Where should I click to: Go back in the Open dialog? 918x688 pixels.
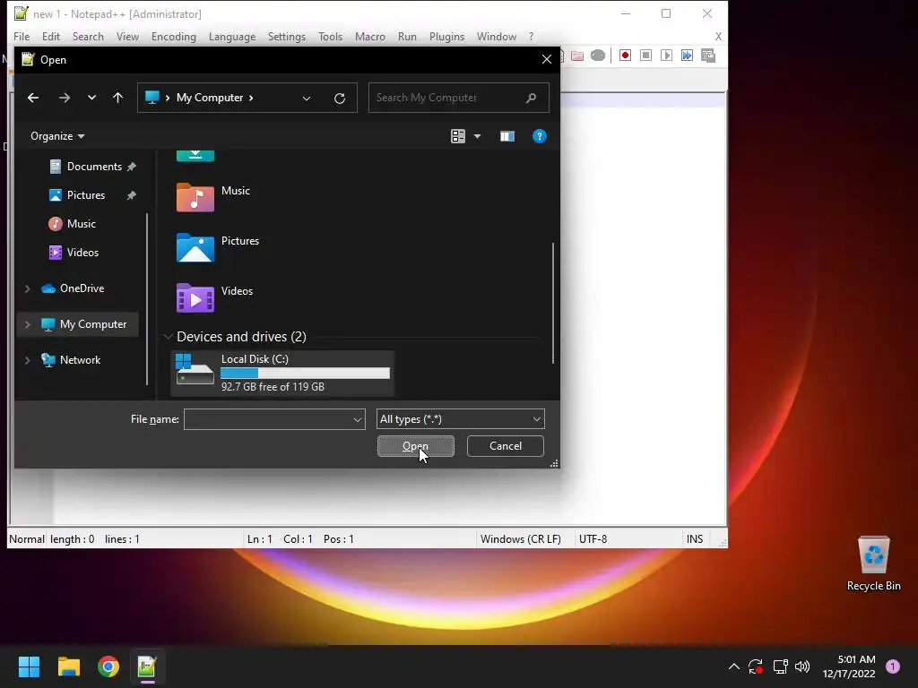(x=33, y=98)
